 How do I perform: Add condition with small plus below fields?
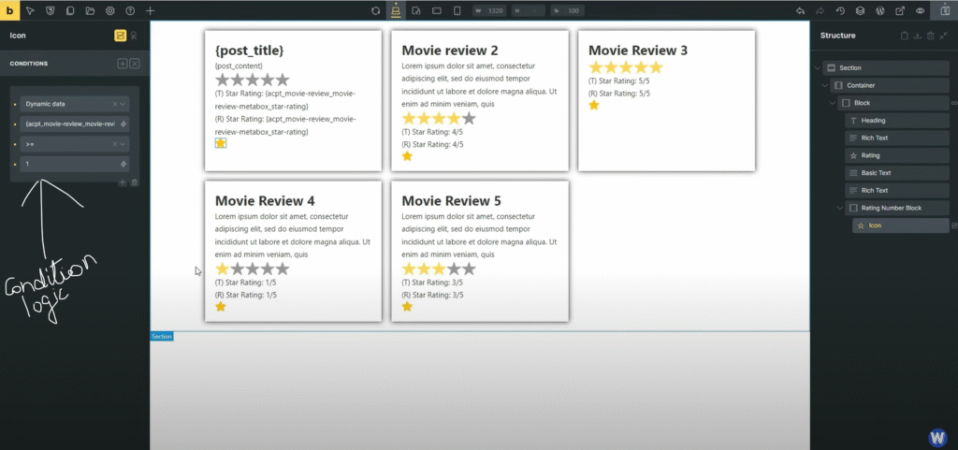123,181
